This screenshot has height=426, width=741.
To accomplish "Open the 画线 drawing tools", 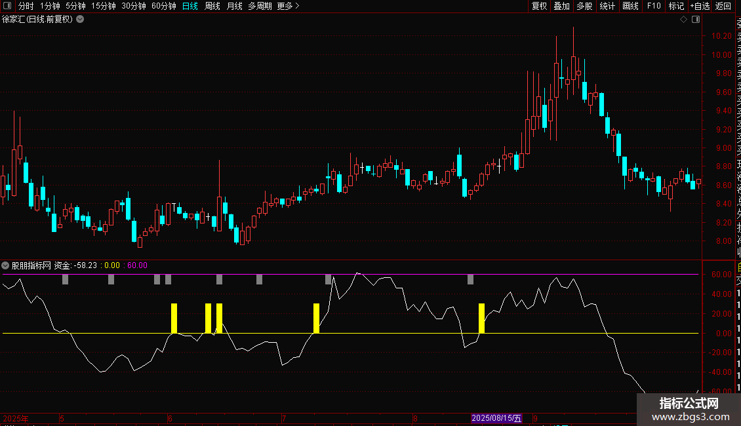I will point(630,6).
